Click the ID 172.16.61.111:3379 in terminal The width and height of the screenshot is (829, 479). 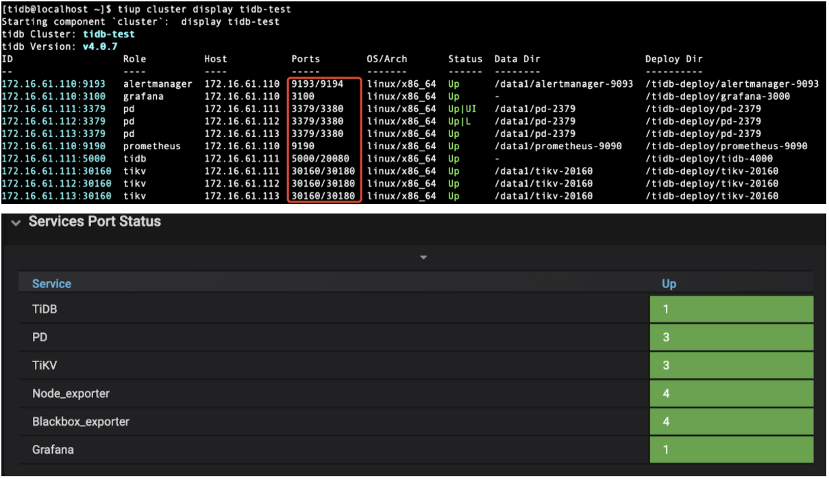53,109
